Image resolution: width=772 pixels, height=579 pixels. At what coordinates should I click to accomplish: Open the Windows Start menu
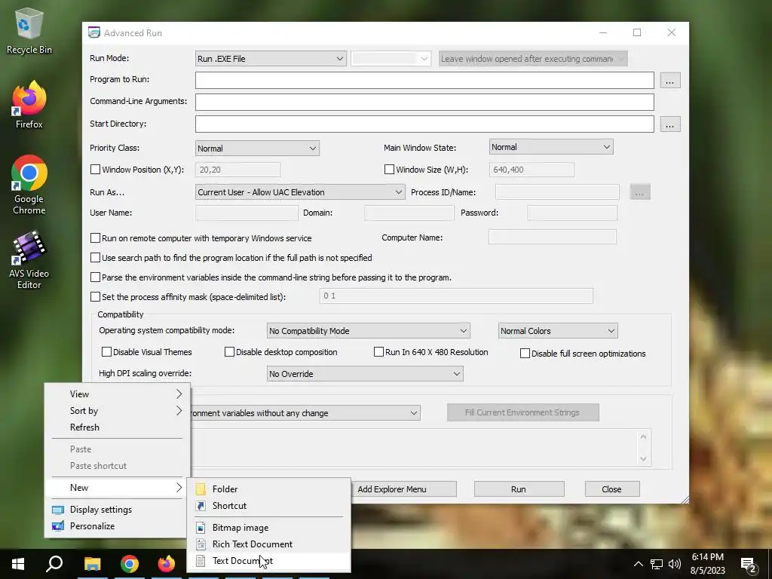coord(18,564)
